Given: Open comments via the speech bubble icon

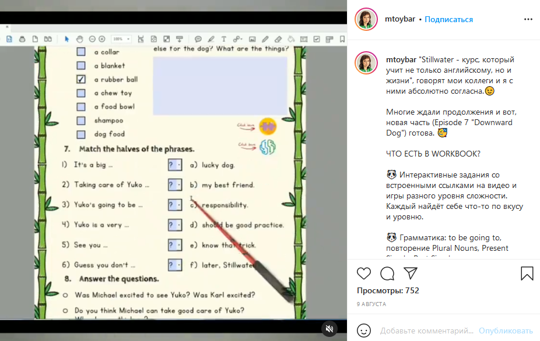Looking at the screenshot, I should [387, 273].
